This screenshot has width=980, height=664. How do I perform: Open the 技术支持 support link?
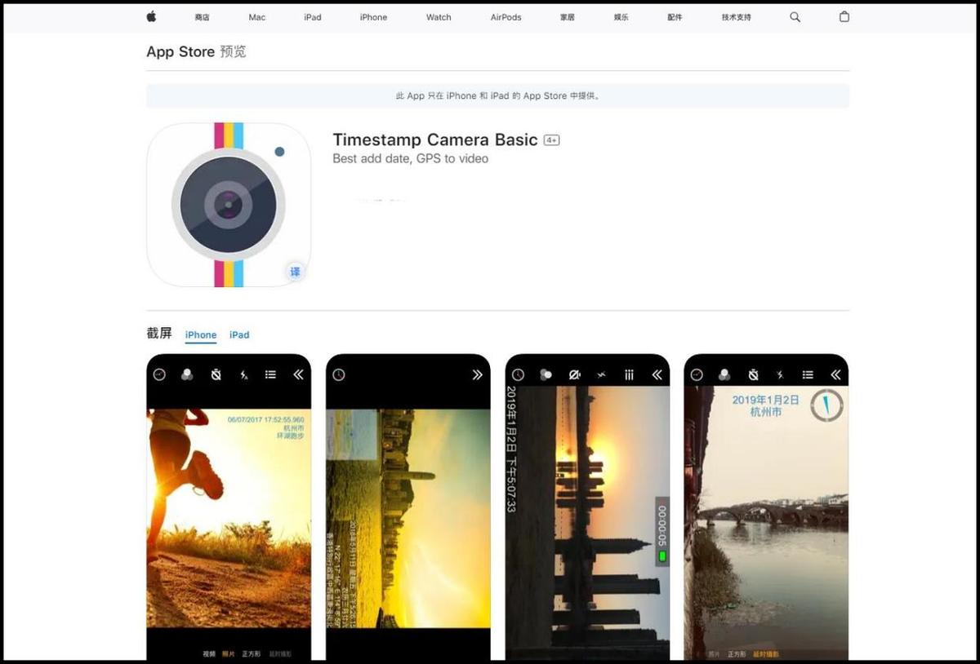tap(736, 17)
